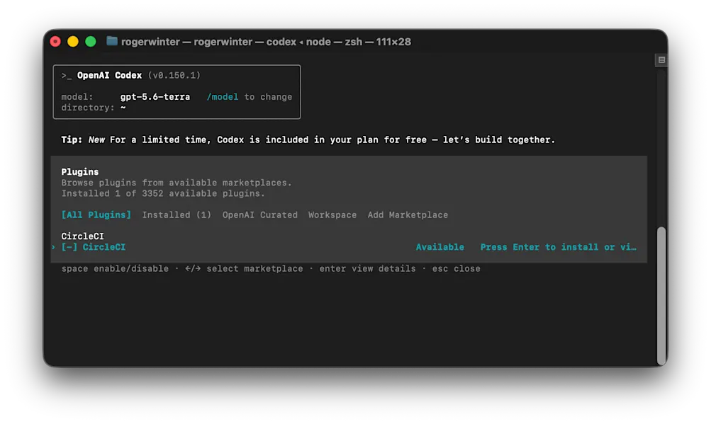Image resolution: width=711 pixels, height=424 pixels.
Task: Click the 'space enable/disable' hint
Action: (x=115, y=268)
